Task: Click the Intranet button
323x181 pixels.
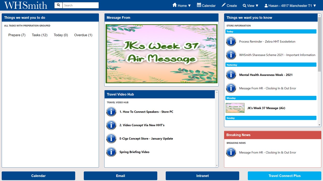Action: pos(202,176)
